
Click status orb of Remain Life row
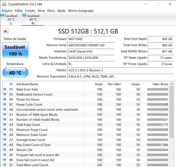[x=5, y=149]
